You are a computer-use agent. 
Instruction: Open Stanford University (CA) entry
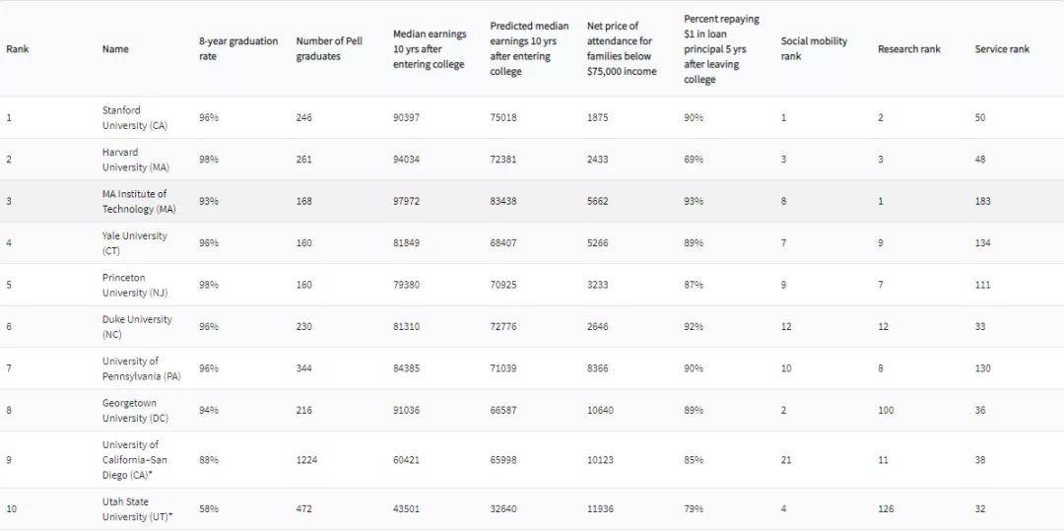(x=134, y=118)
